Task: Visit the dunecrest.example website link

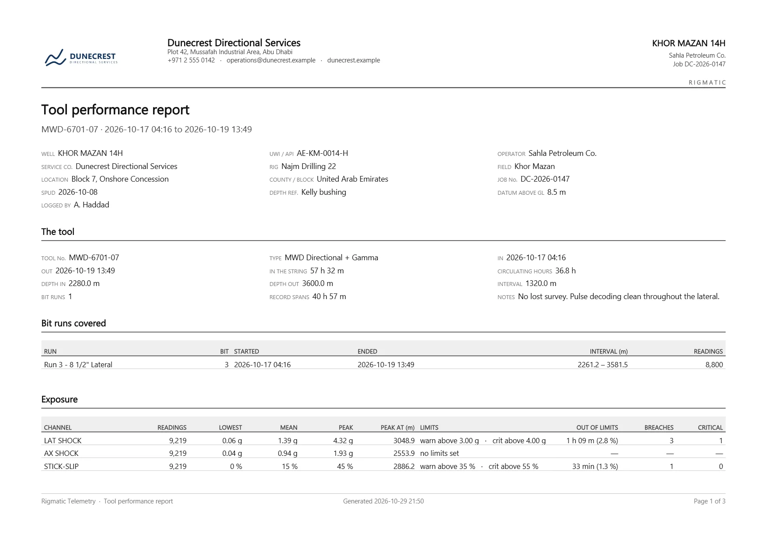Action: (353, 60)
